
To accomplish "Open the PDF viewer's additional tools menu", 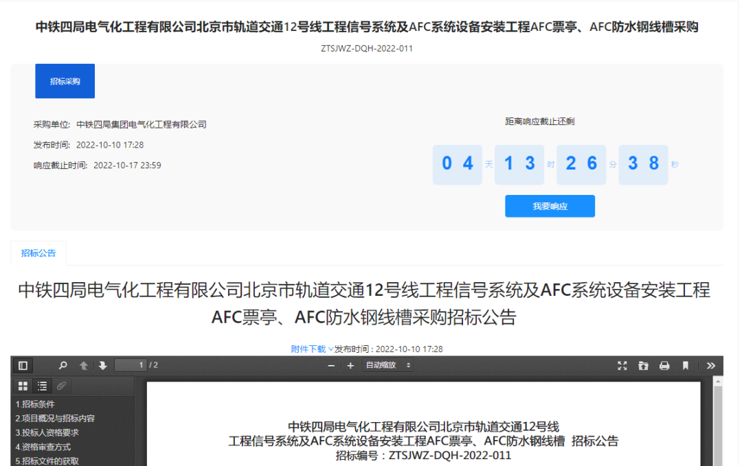I will [x=711, y=365].
